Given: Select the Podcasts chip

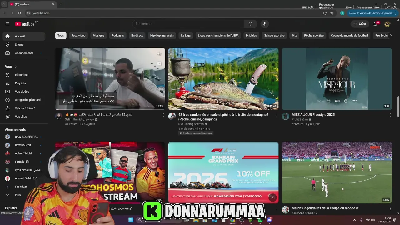Looking at the screenshot, I should pyautogui.click(x=118, y=36).
